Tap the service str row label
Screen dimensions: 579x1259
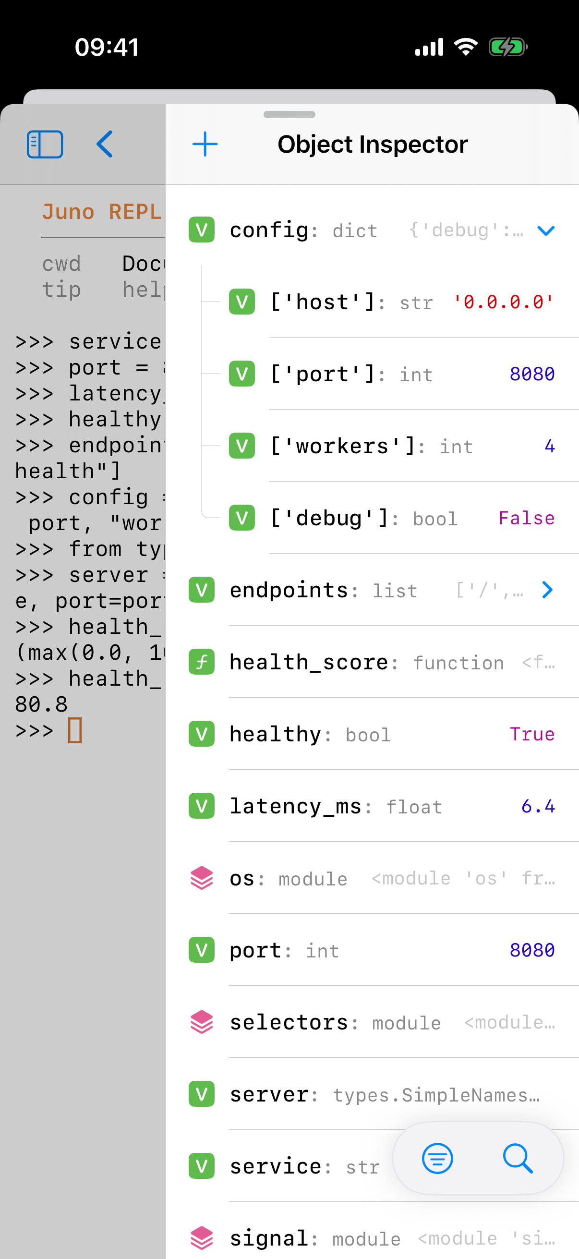[x=305, y=1167]
